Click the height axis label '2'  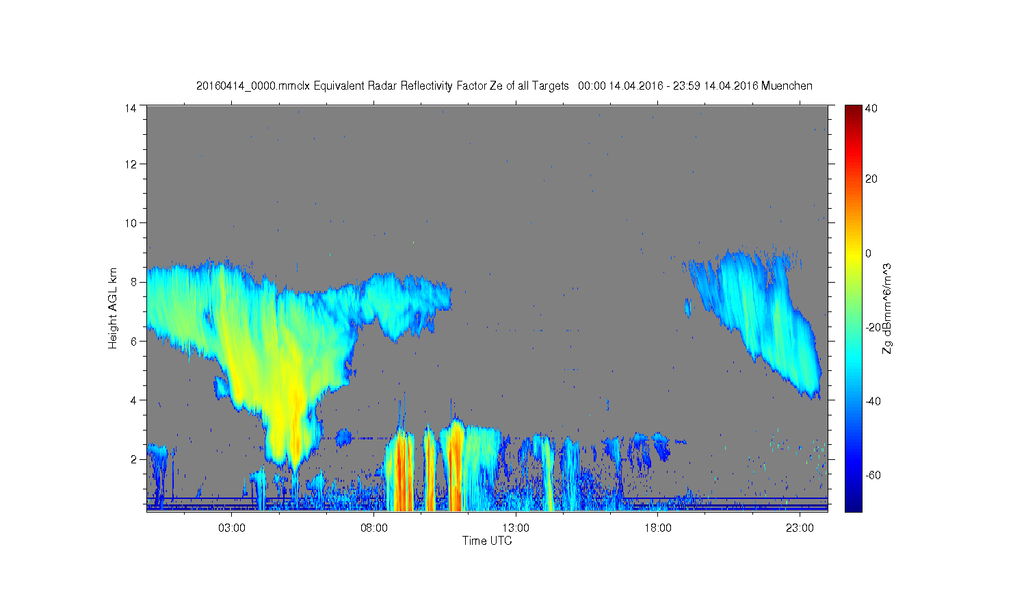tap(135, 459)
